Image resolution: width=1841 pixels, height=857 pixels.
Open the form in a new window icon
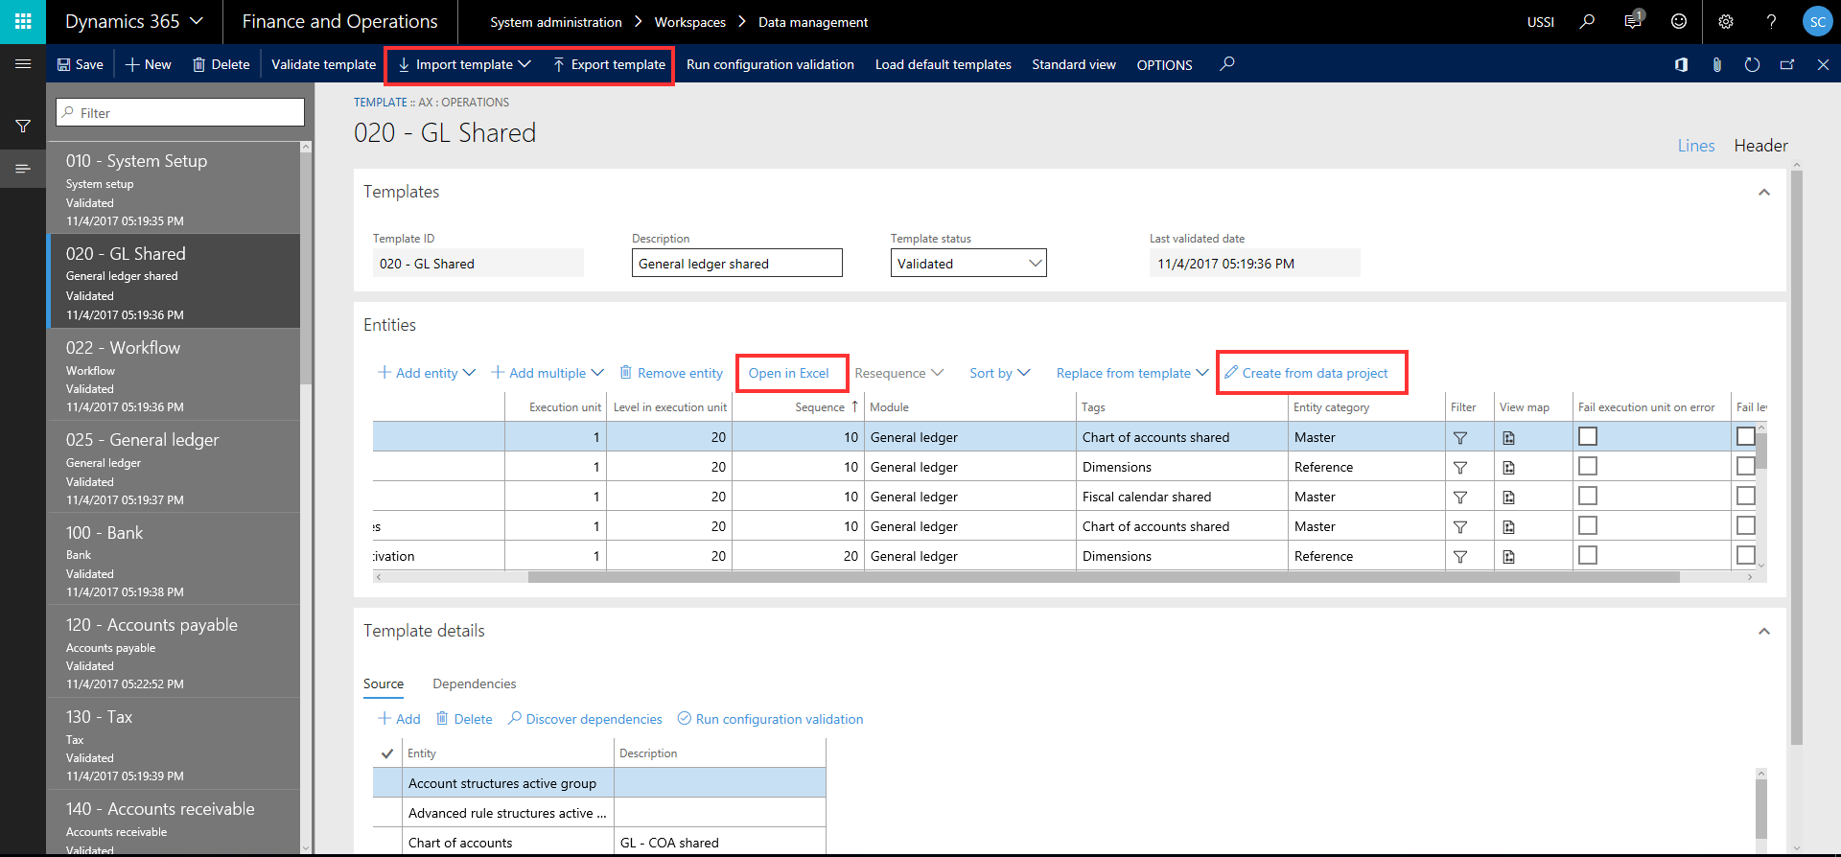(x=1787, y=64)
